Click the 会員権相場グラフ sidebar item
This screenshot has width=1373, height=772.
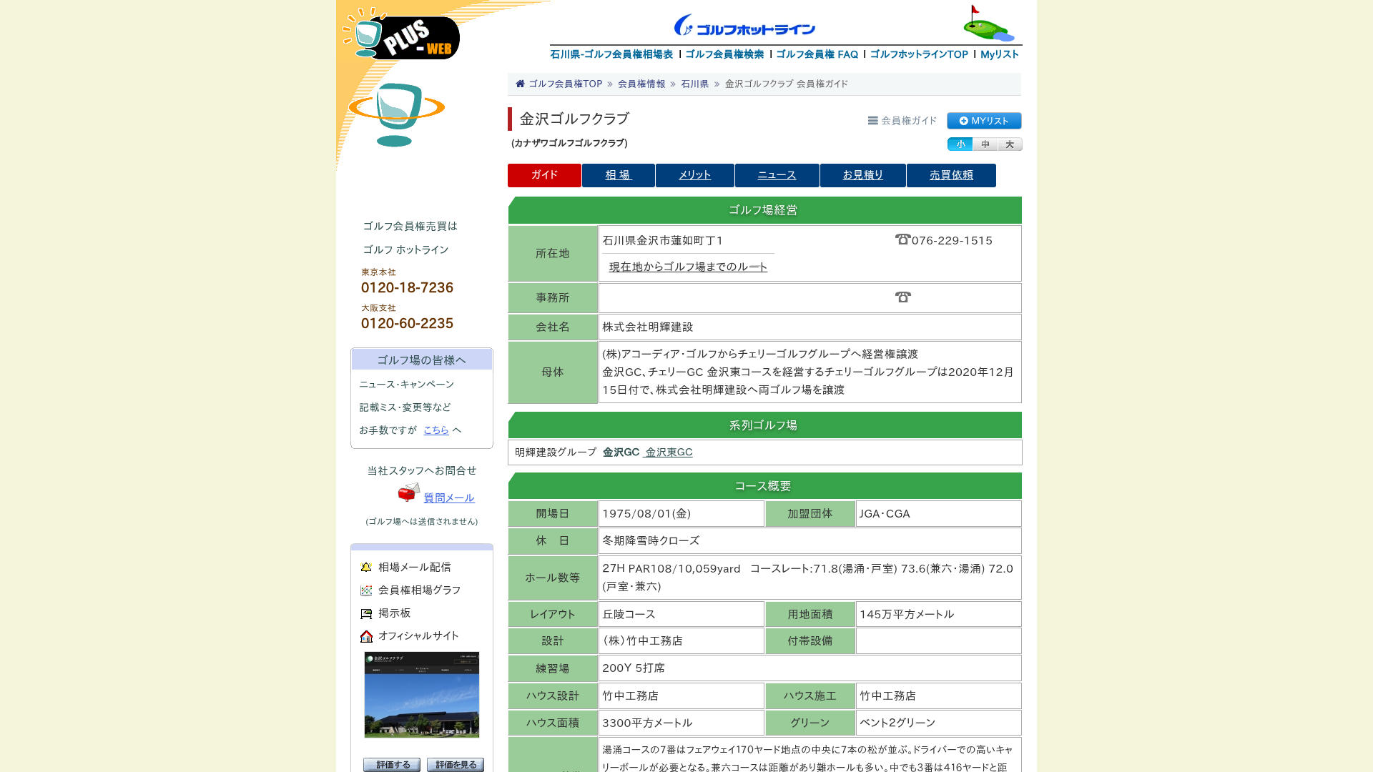point(420,590)
